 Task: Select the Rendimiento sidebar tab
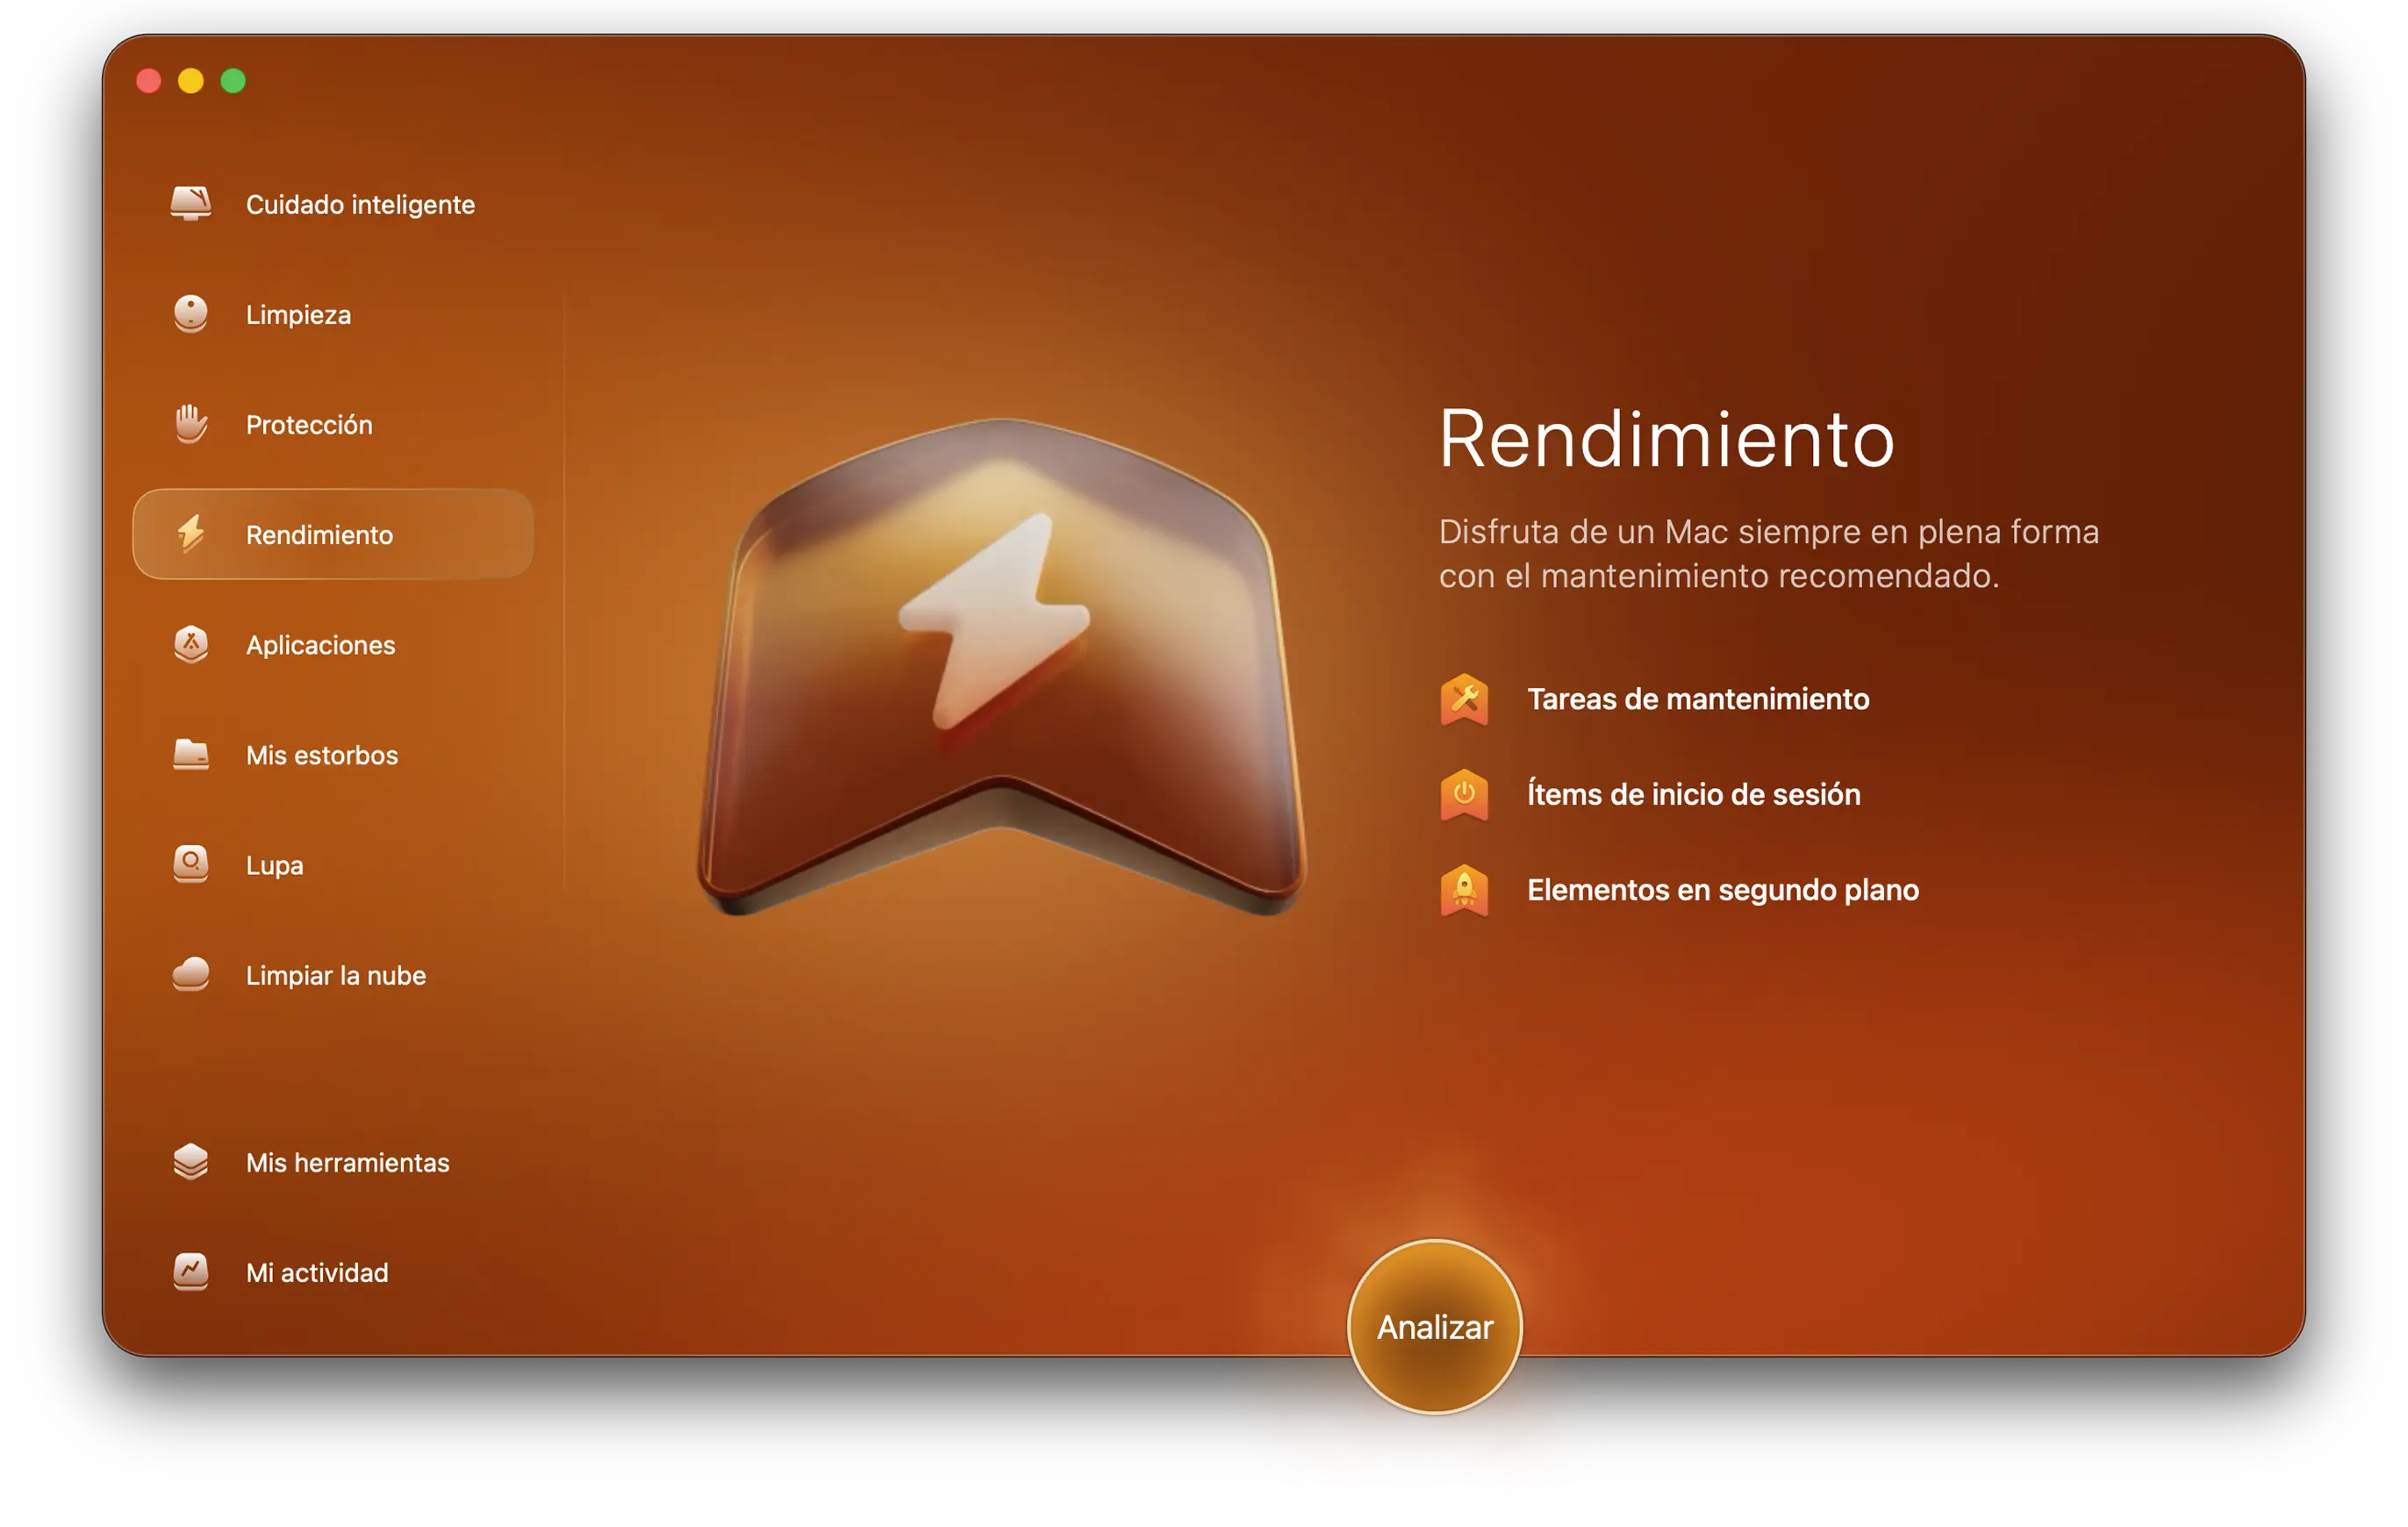[x=333, y=535]
